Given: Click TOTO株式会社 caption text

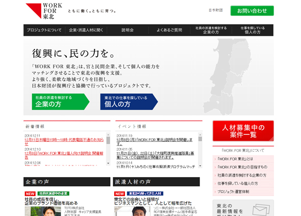Looking at the screenshot, I should pos(74,208).
